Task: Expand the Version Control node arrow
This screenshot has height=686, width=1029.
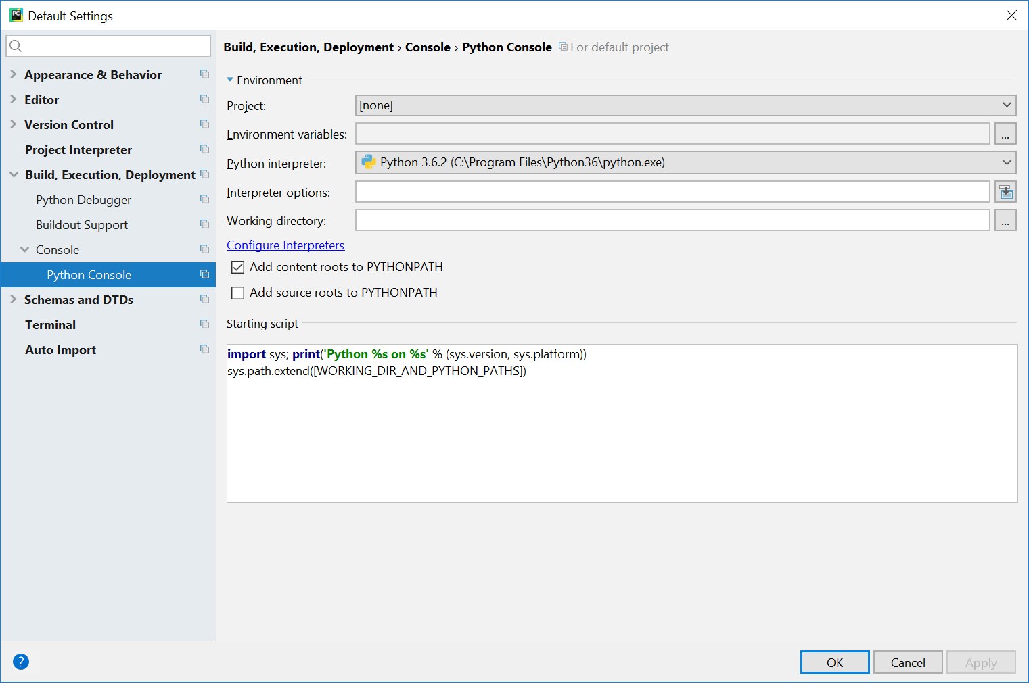Action: pos(13,124)
